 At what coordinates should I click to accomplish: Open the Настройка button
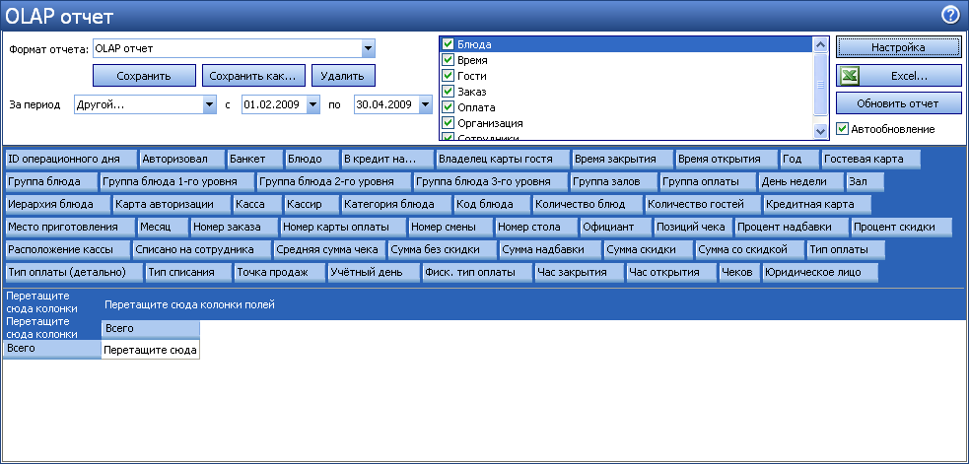click(899, 47)
